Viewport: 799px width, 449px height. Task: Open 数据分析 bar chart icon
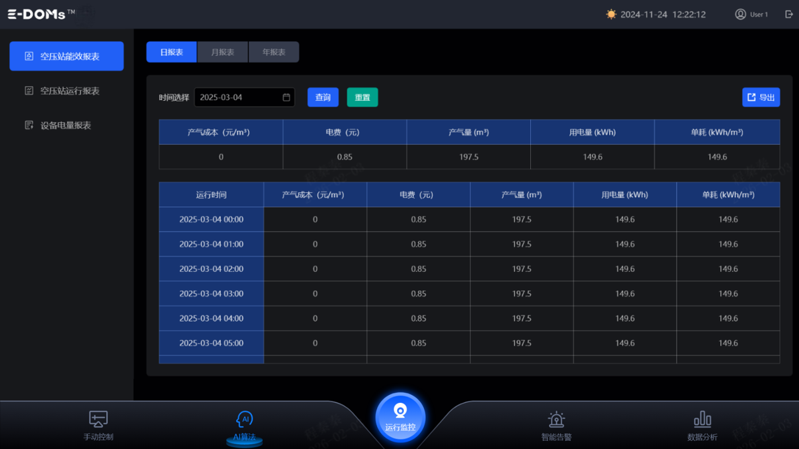pos(702,420)
